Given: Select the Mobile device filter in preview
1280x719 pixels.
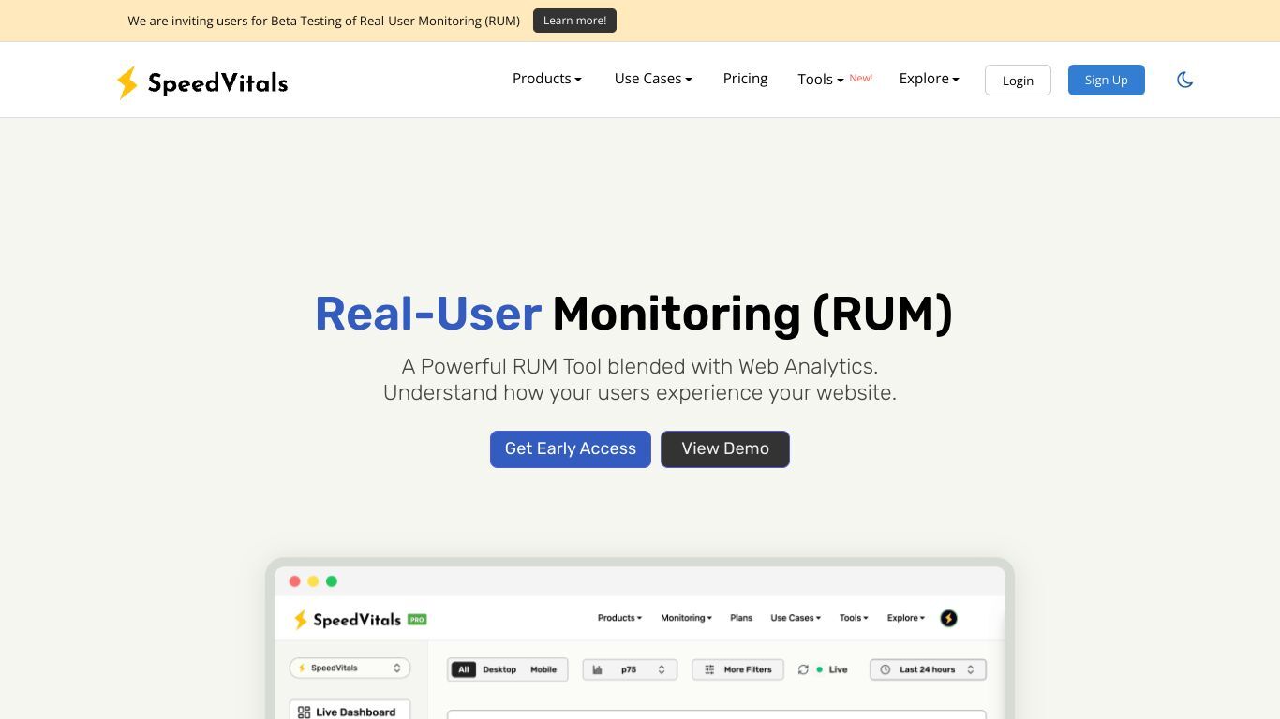Looking at the screenshot, I should 543,669.
